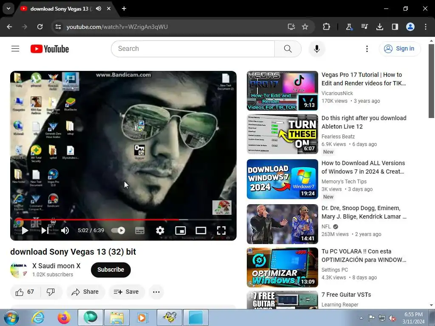435x326 pixels.
Task: Open Download Windows 7 2024 thumbnail
Action: [x=282, y=179]
